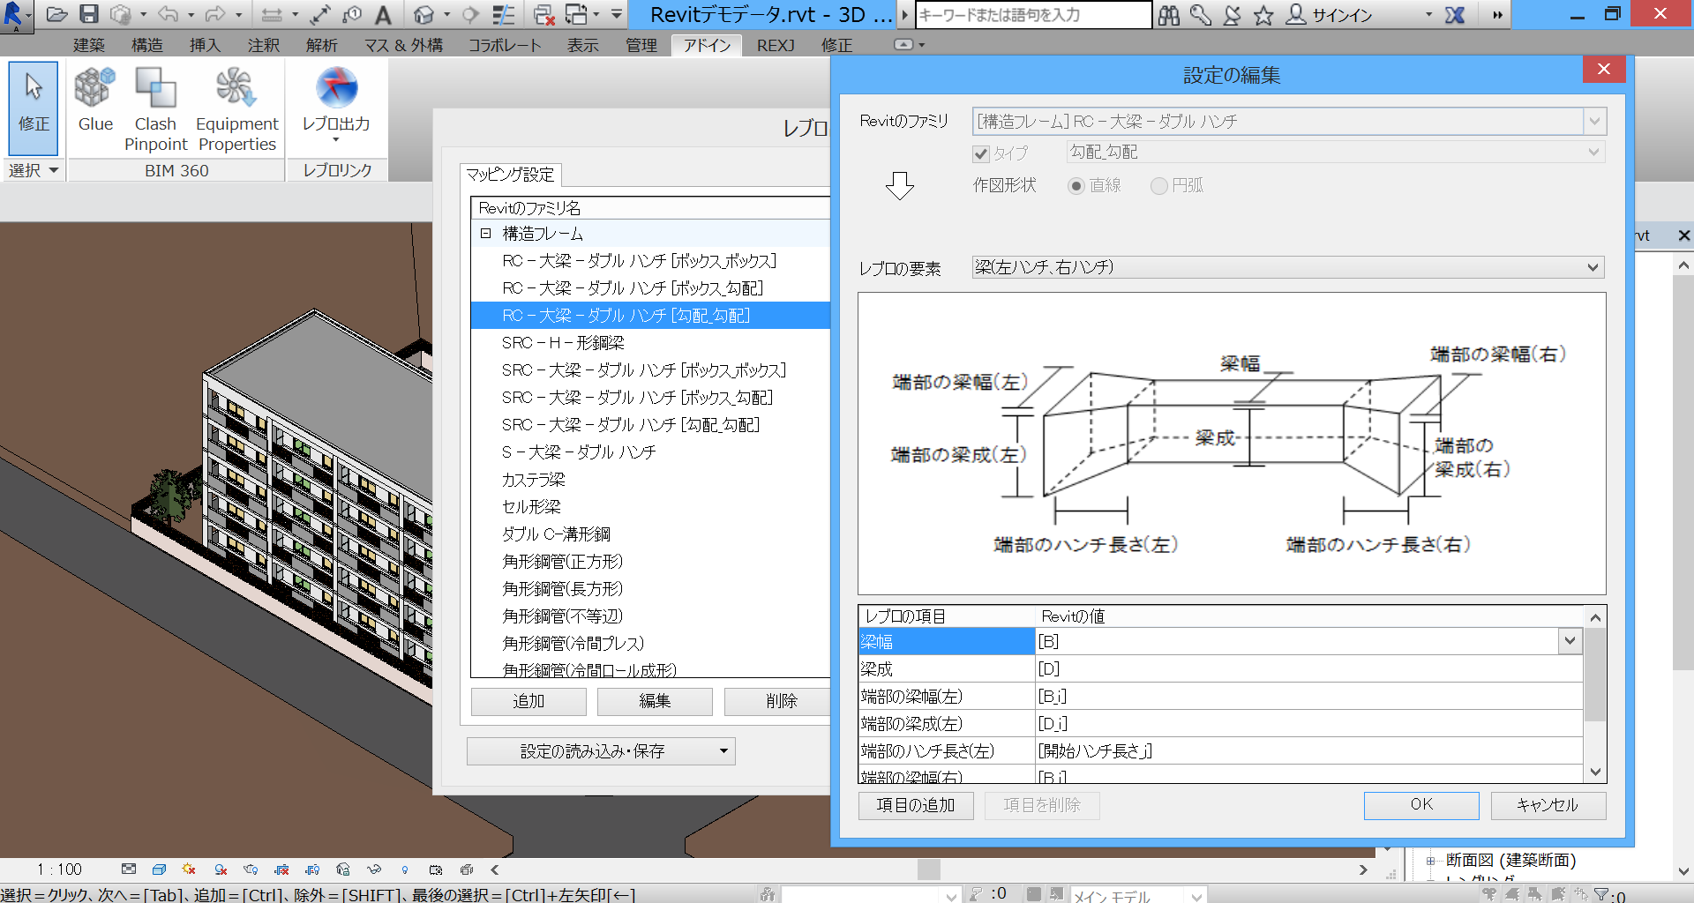Click the Close Hidden Windows icon
1694x903 pixels.
pos(544,14)
